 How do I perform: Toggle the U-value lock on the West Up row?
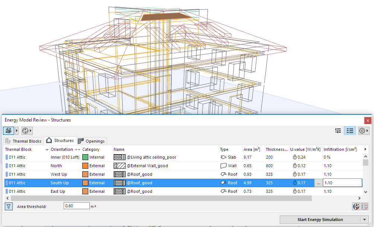[x=294, y=174]
